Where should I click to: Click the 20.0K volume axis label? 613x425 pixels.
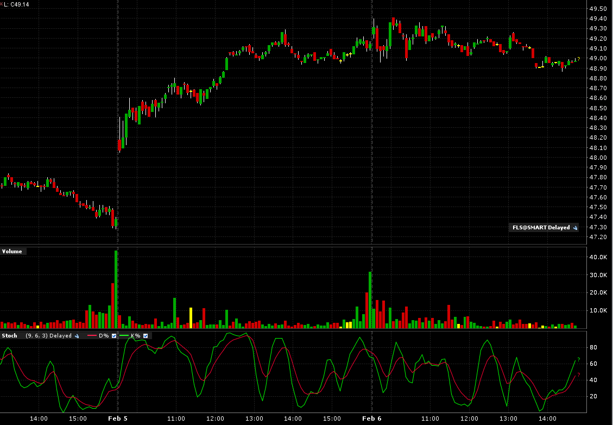598,293
